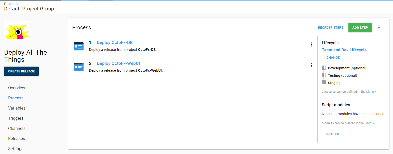Click the Staging phase lifecycle icon

pos(324,83)
